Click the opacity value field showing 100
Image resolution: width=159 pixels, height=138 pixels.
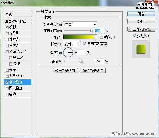(x=99, y=31)
